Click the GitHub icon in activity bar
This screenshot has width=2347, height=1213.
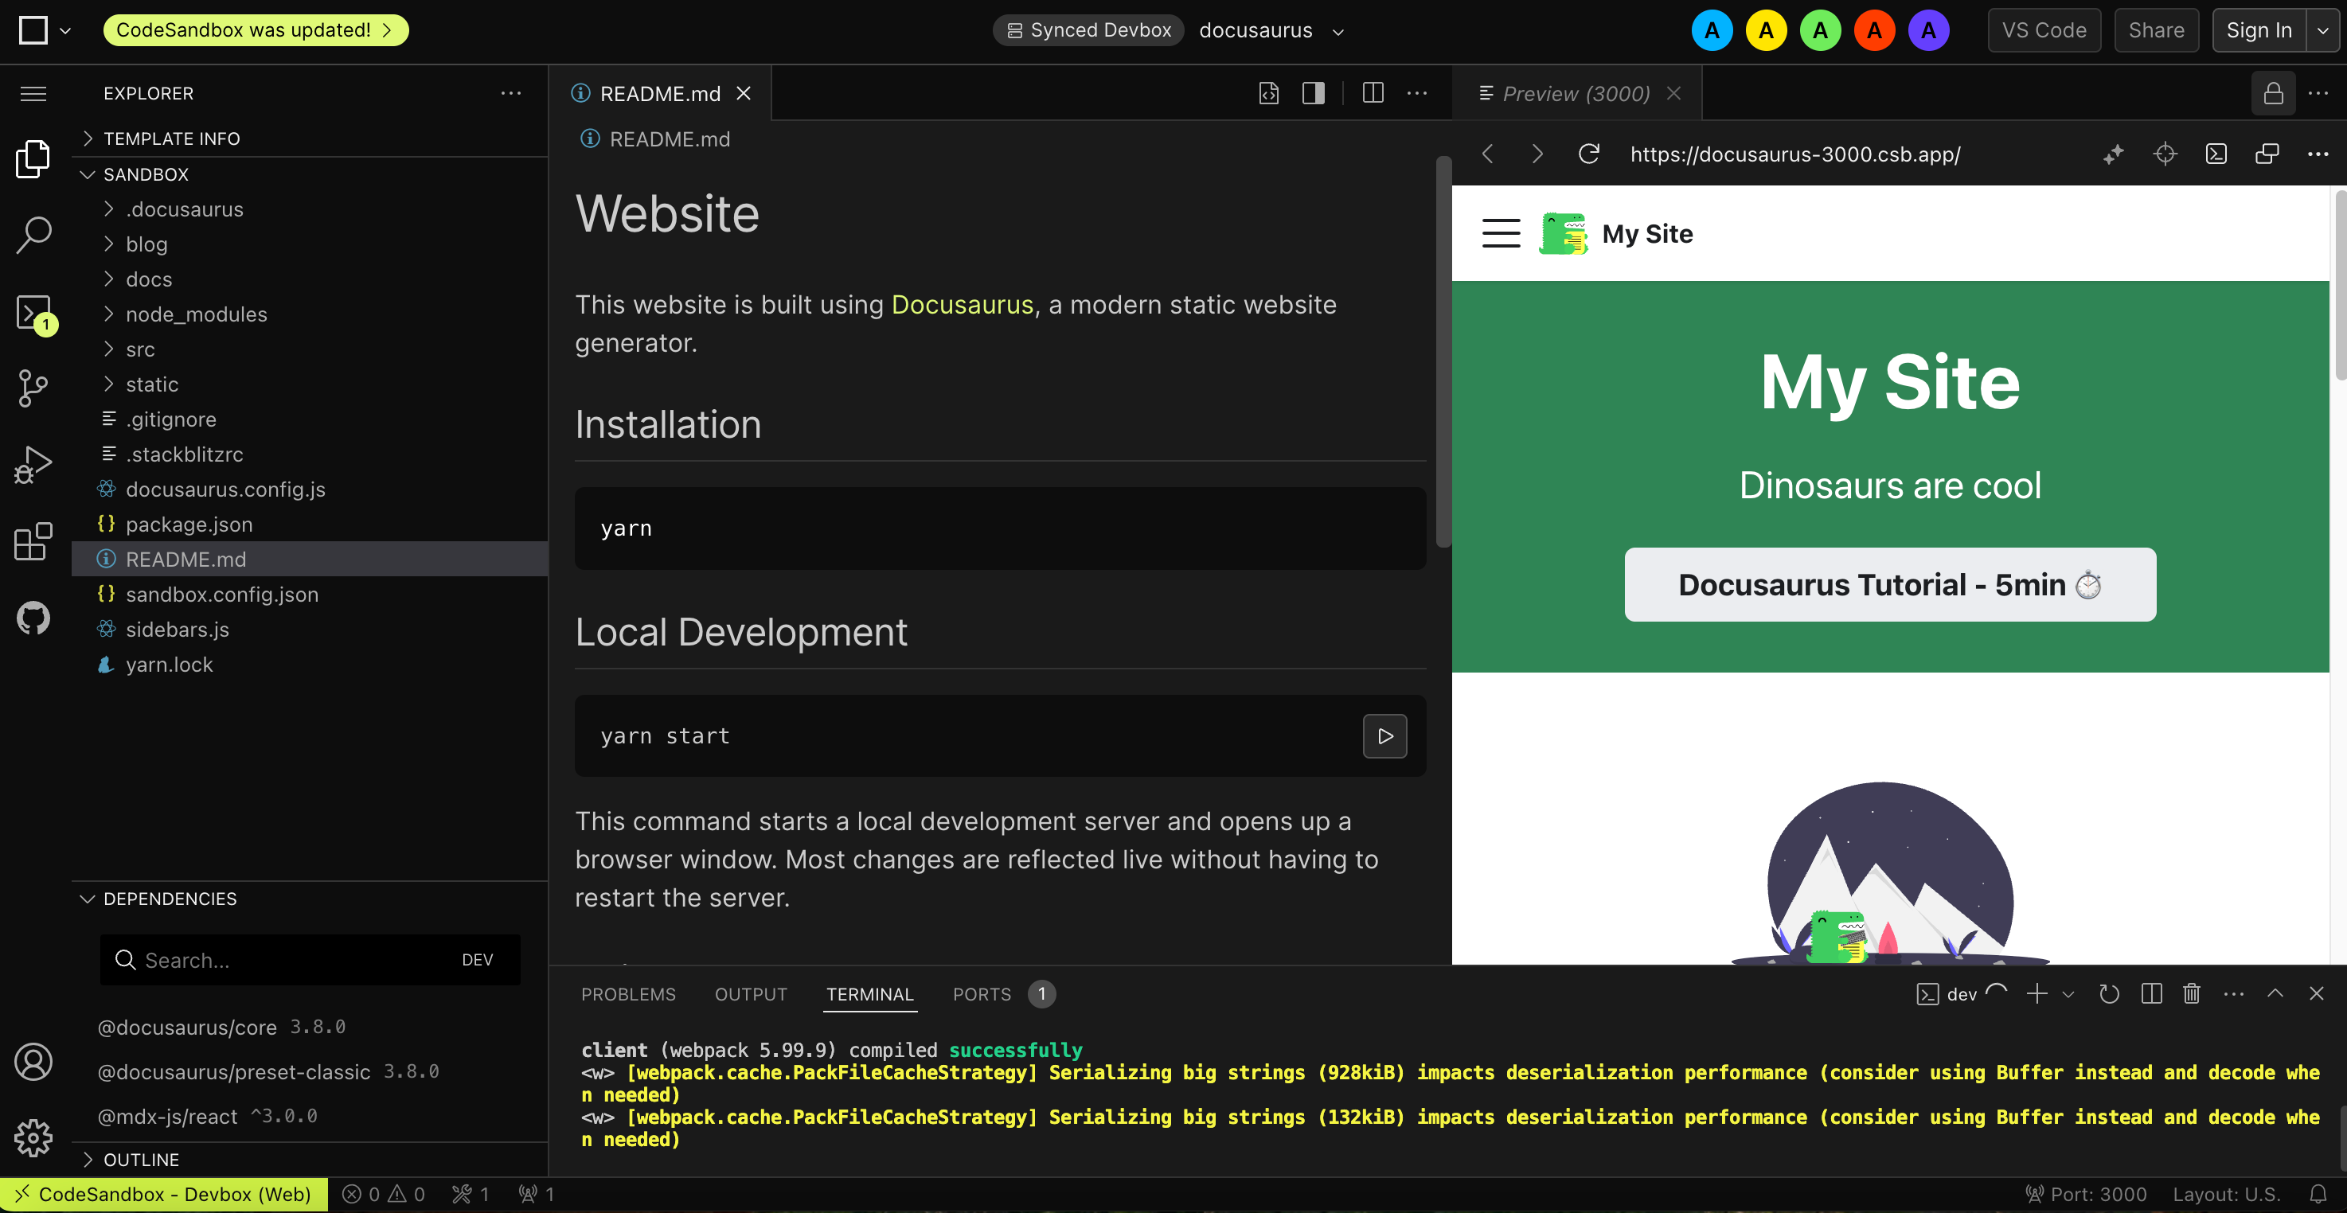coord(33,618)
